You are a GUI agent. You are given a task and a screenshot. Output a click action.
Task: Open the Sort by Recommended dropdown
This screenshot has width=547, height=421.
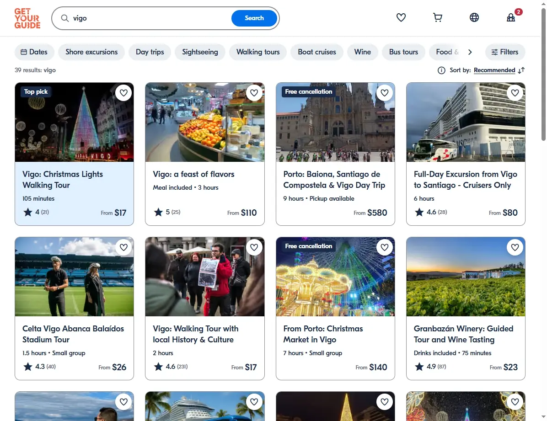point(494,70)
